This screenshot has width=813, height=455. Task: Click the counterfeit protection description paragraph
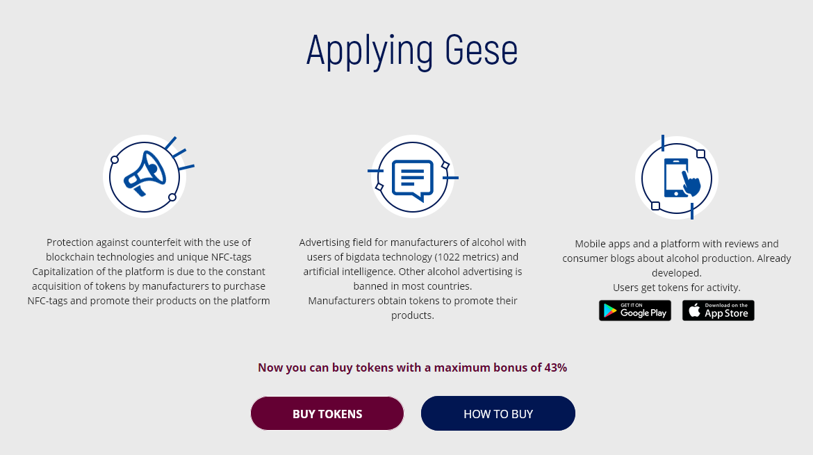pos(149,272)
